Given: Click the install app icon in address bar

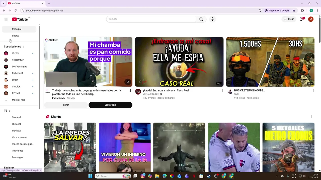Looking at the screenshot, I should [260, 10].
